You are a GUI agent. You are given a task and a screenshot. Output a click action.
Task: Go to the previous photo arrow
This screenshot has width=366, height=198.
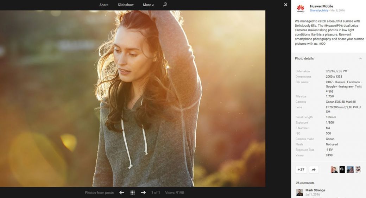[x=122, y=192]
